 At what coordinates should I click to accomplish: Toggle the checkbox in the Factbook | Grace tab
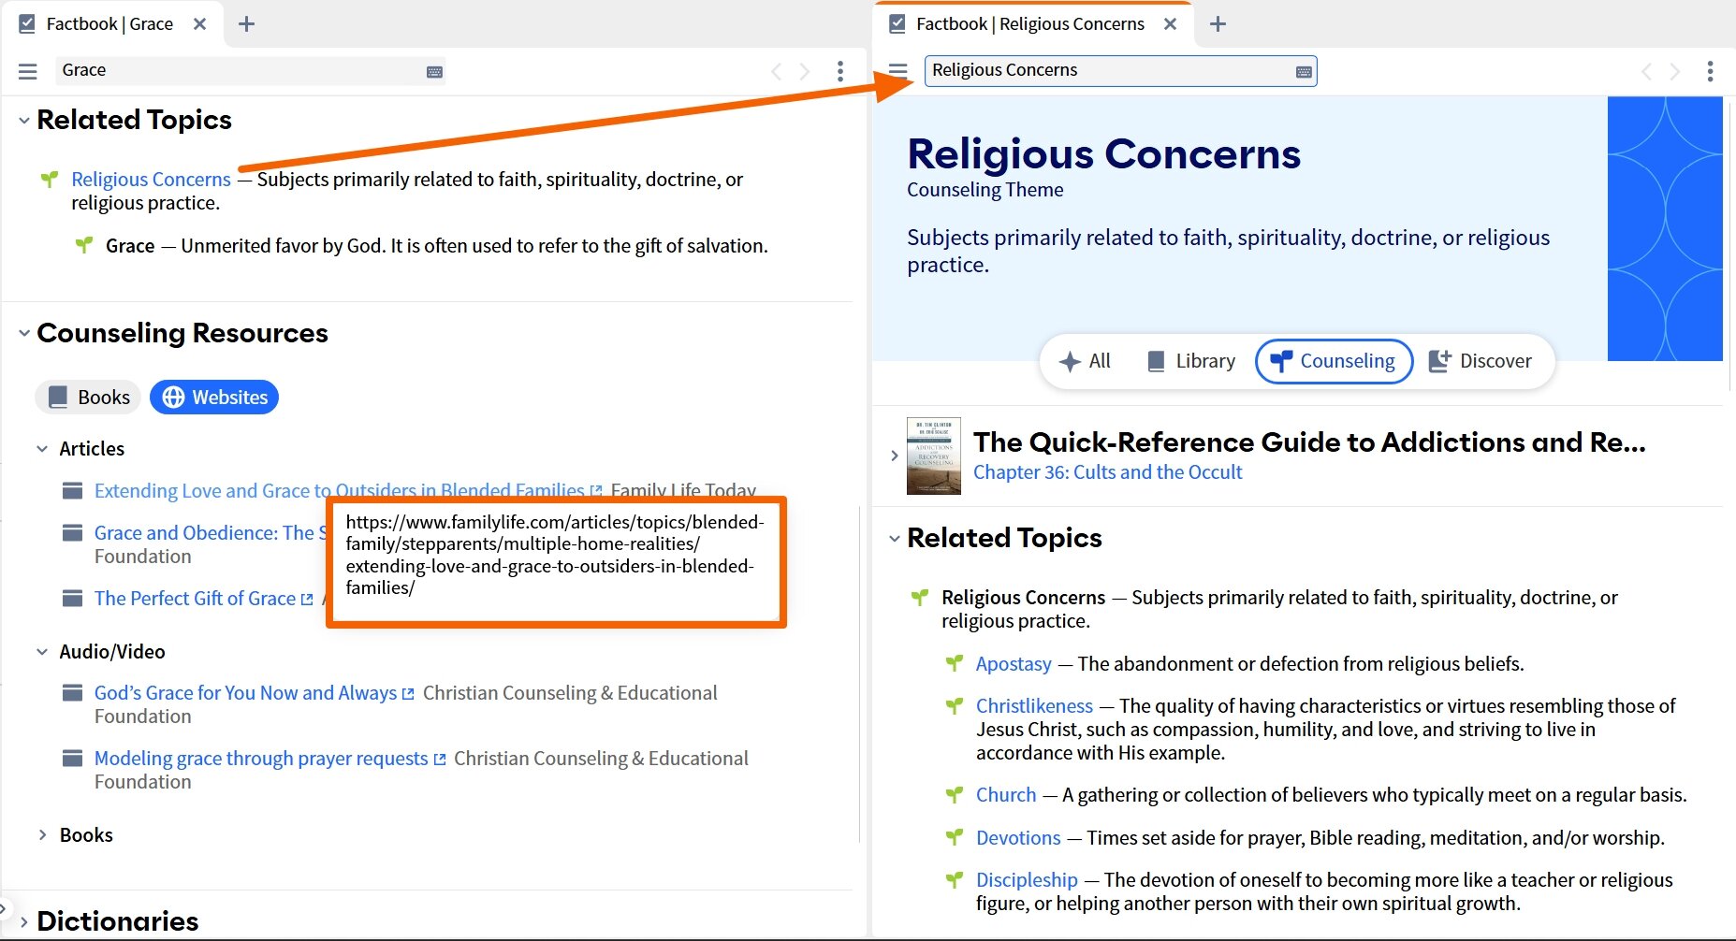click(27, 22)
